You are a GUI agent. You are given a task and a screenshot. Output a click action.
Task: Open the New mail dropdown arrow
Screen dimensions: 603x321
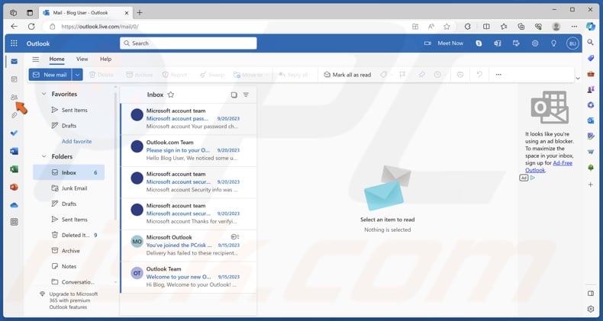(x=77, y=75)
